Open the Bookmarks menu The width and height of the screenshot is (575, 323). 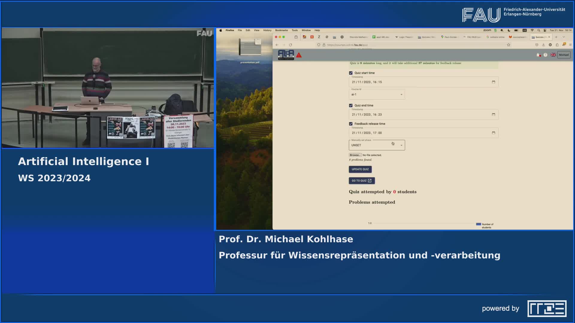(x=281, y=30)
